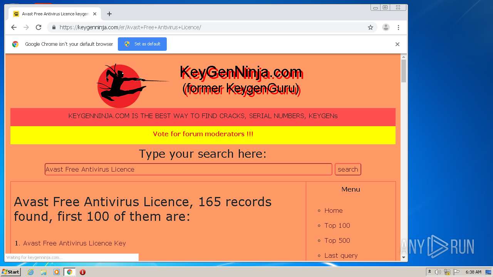Open Vote for forum moderators link
Viewport: 493px width, 277px height.
[203, 134]
